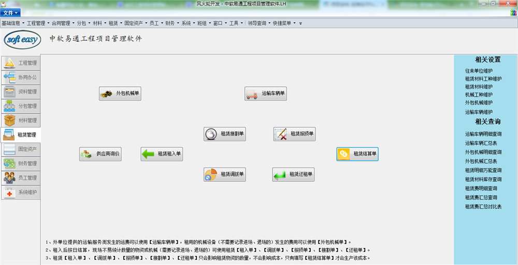This screenshot has height=265, width=518.
Task: Select 工程管理 in left sidebar
Action: 21,63
